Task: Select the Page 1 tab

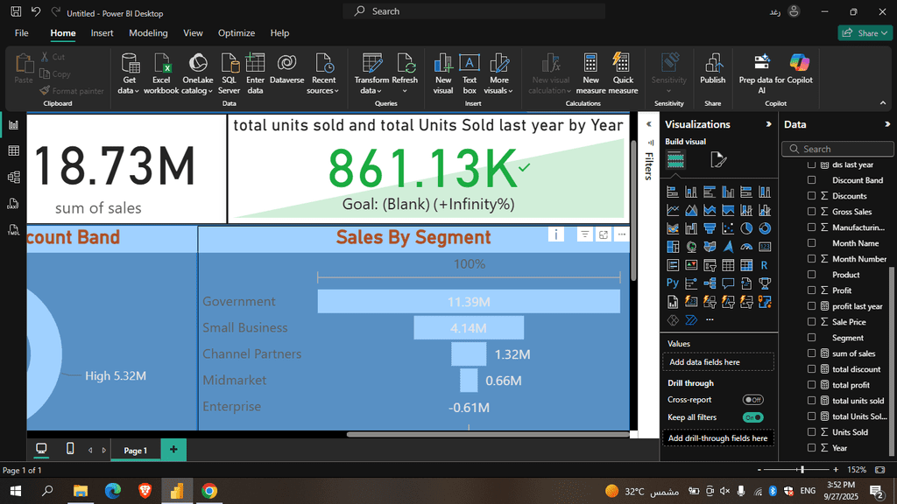Action: pos(135,451)
